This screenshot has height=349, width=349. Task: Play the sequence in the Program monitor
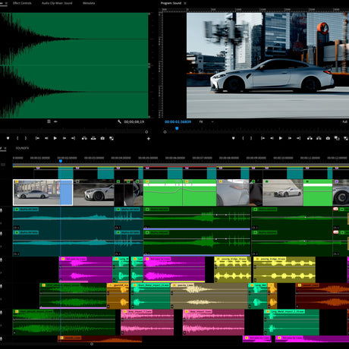pos(281,138)
